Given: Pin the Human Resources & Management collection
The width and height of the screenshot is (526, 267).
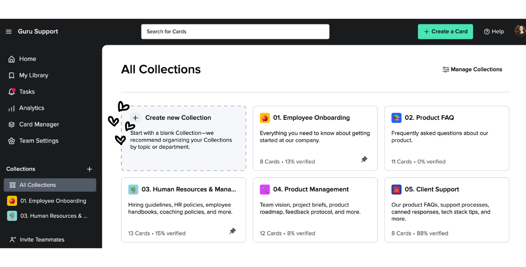Looking at the screenshot, I should (233, 231).
